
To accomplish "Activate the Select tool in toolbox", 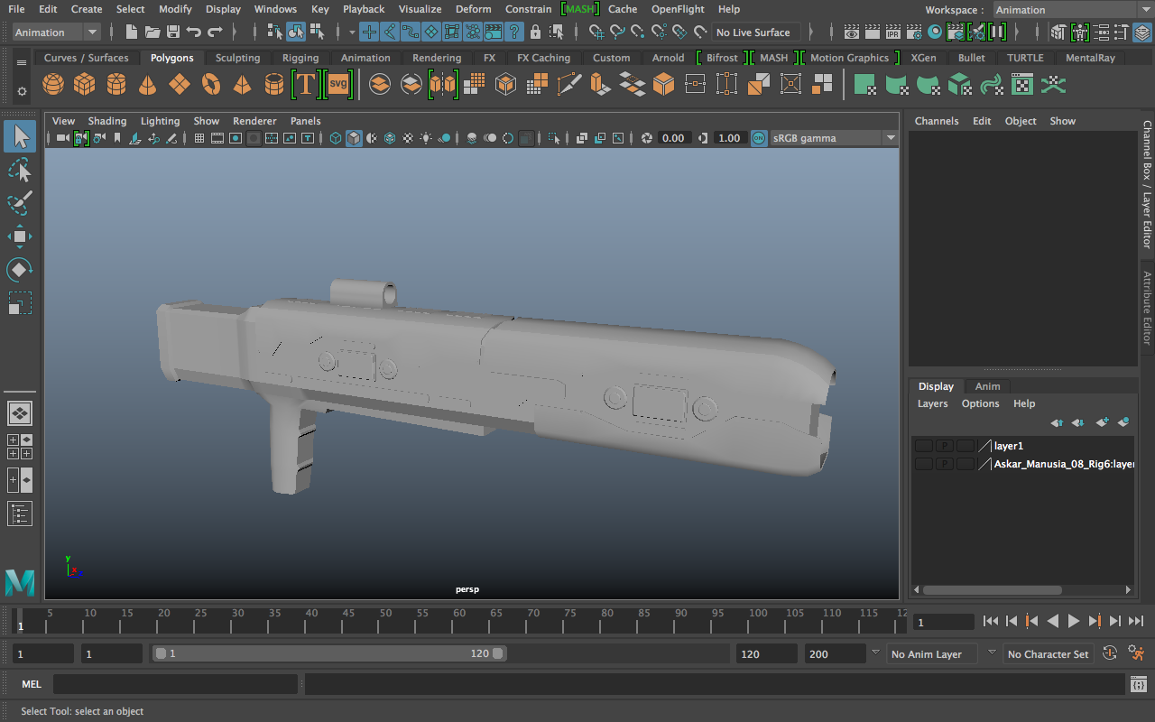I will 20,136.
